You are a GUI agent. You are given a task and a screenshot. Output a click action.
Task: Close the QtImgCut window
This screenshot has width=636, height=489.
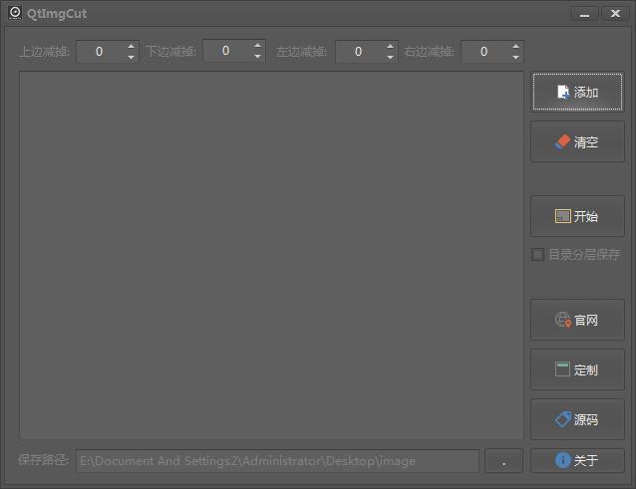pos(615,14)
